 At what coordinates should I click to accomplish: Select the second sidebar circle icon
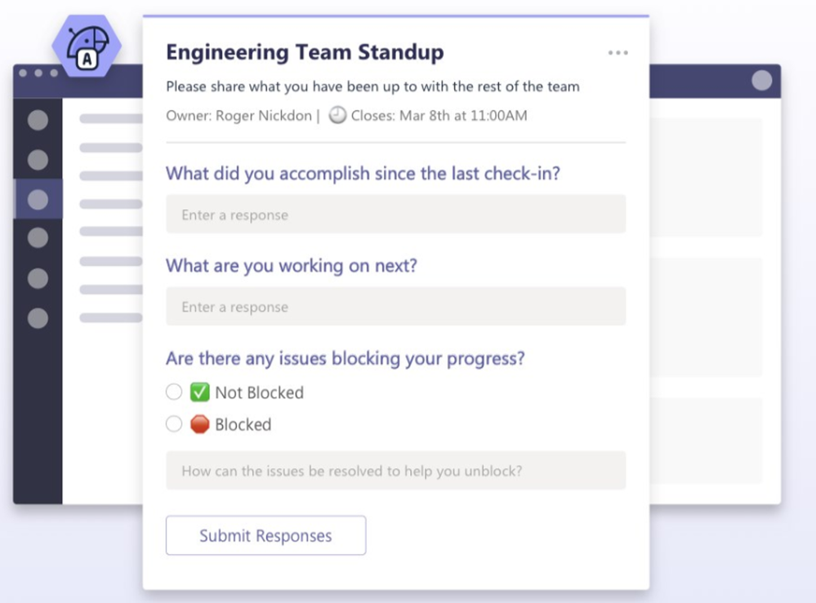click(38, 160)
